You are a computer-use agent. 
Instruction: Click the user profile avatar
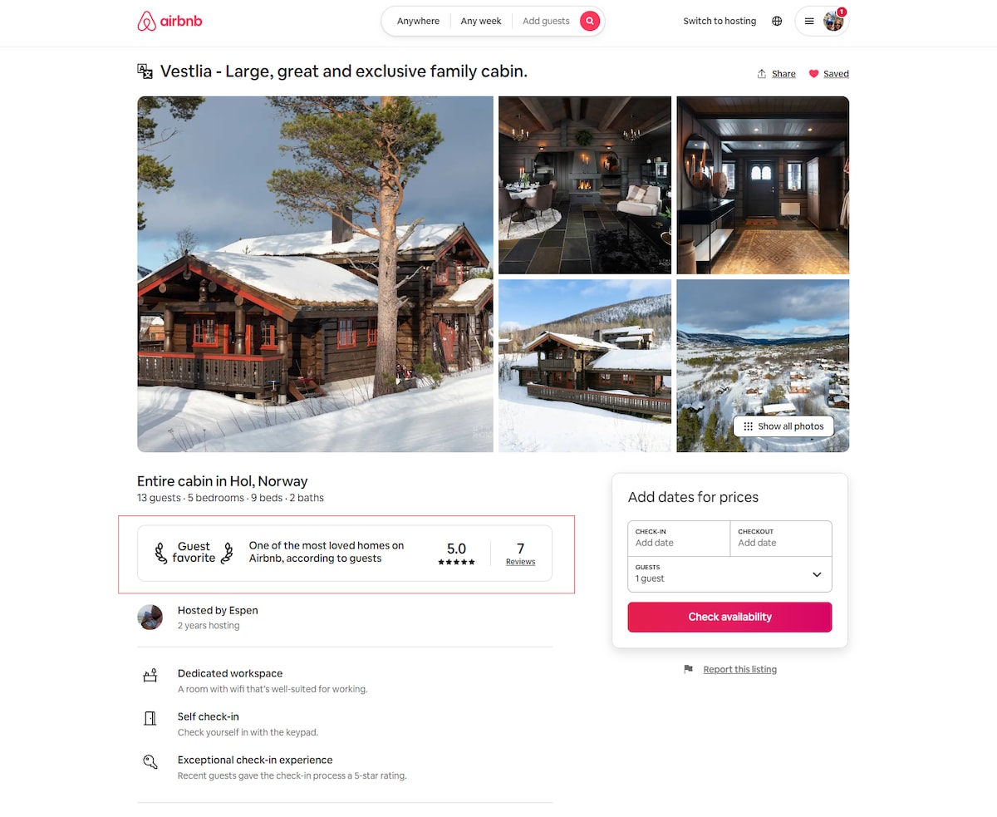pyautogui.click(x=833, y=22)
